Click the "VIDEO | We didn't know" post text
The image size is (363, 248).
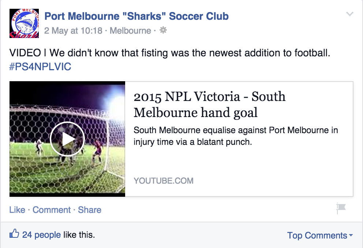[170, 53]
